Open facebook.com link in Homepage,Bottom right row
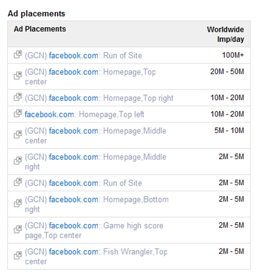 73,199
